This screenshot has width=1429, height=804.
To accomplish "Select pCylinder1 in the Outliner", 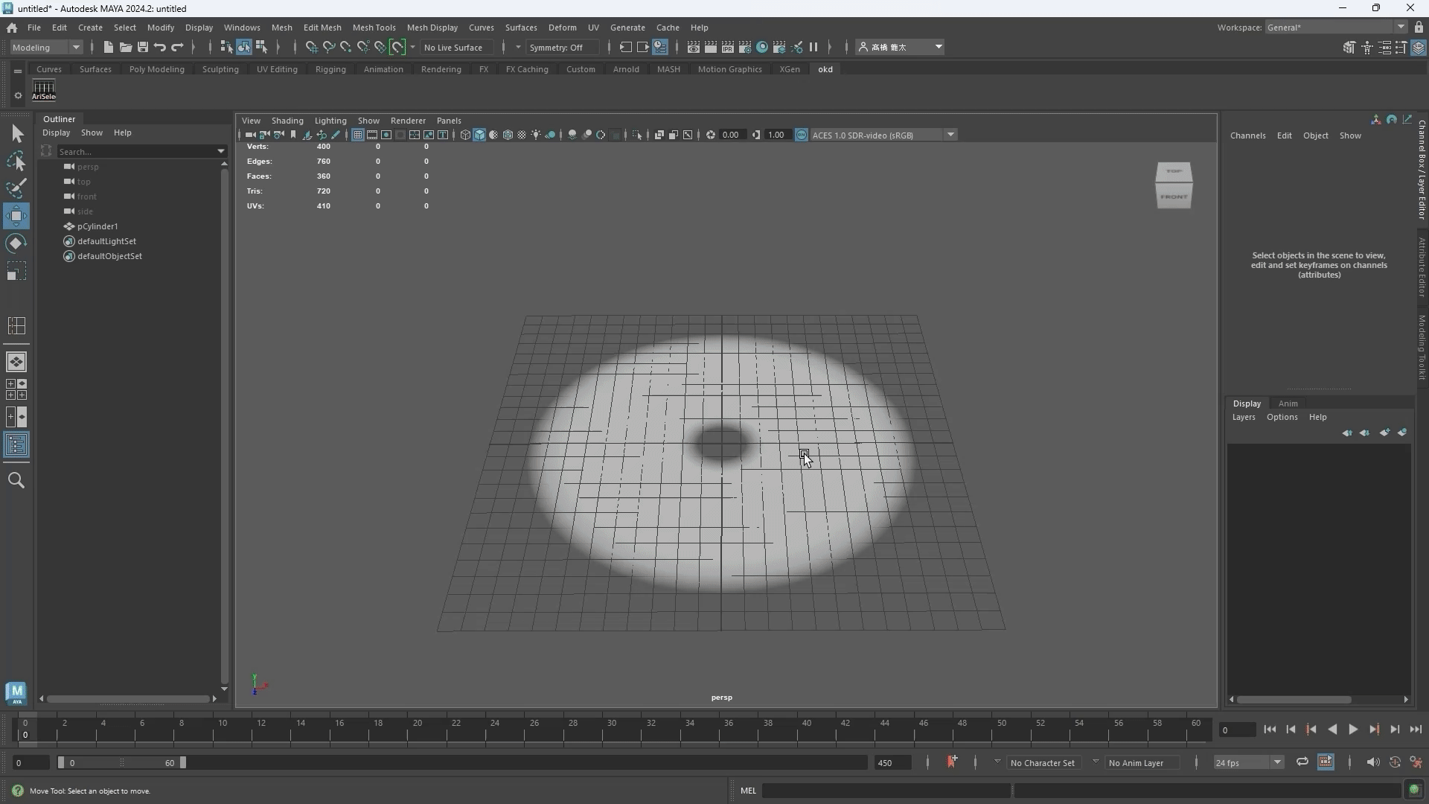I will click(97, 226).
